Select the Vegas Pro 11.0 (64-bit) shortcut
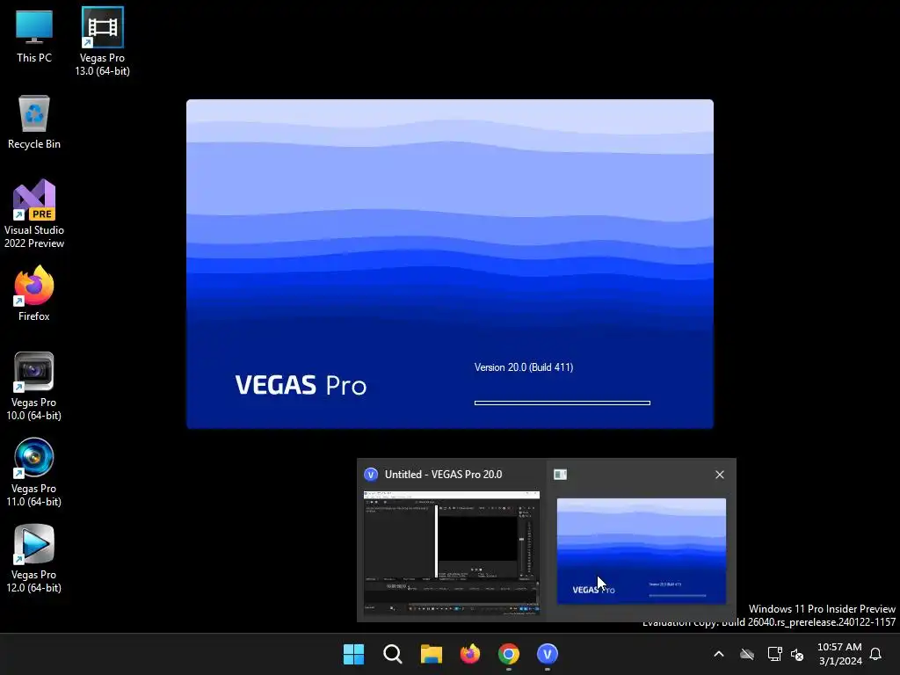The image size is (900, 675). (34, 472)
